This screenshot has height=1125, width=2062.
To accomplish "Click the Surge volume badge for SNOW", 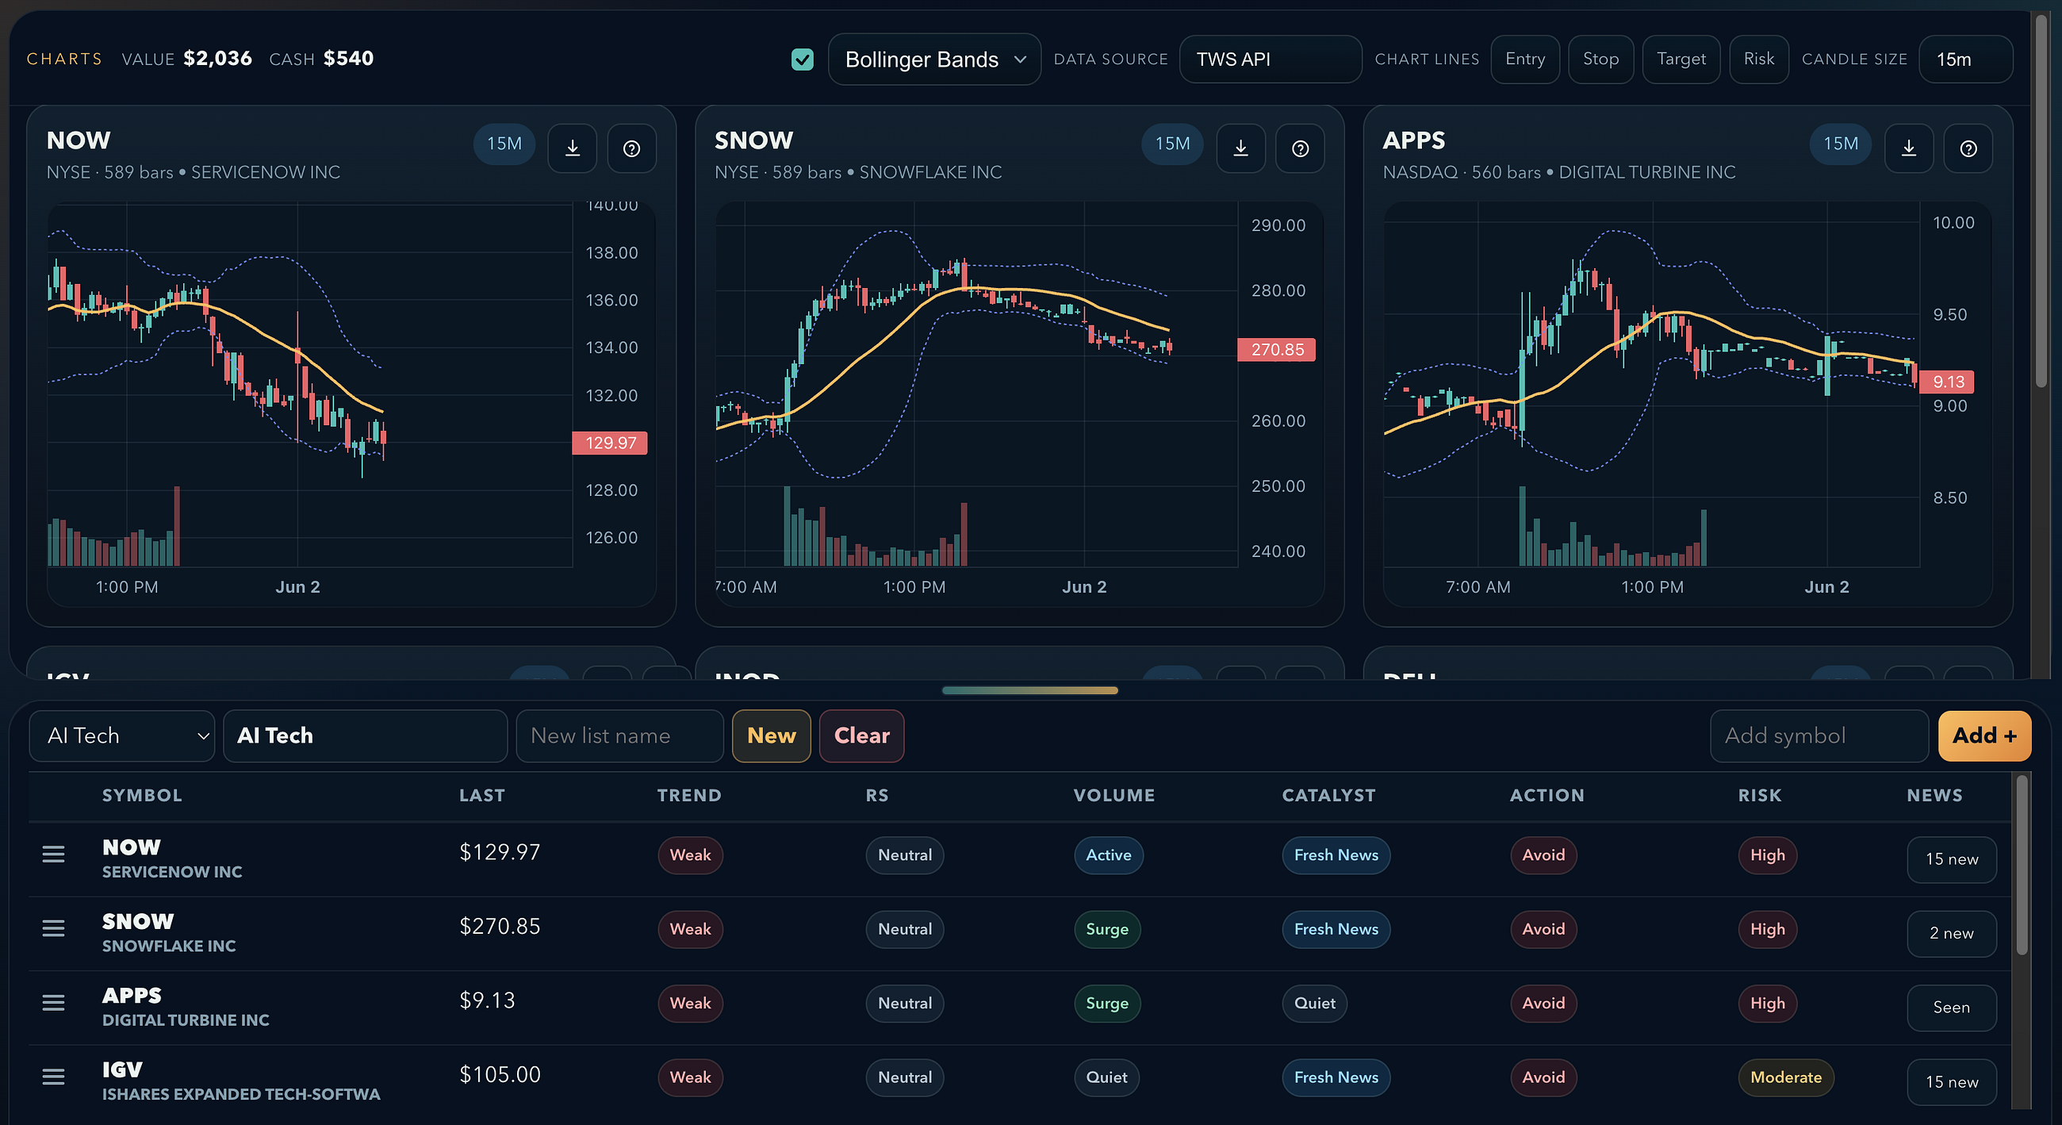I will click(1107, 930).
